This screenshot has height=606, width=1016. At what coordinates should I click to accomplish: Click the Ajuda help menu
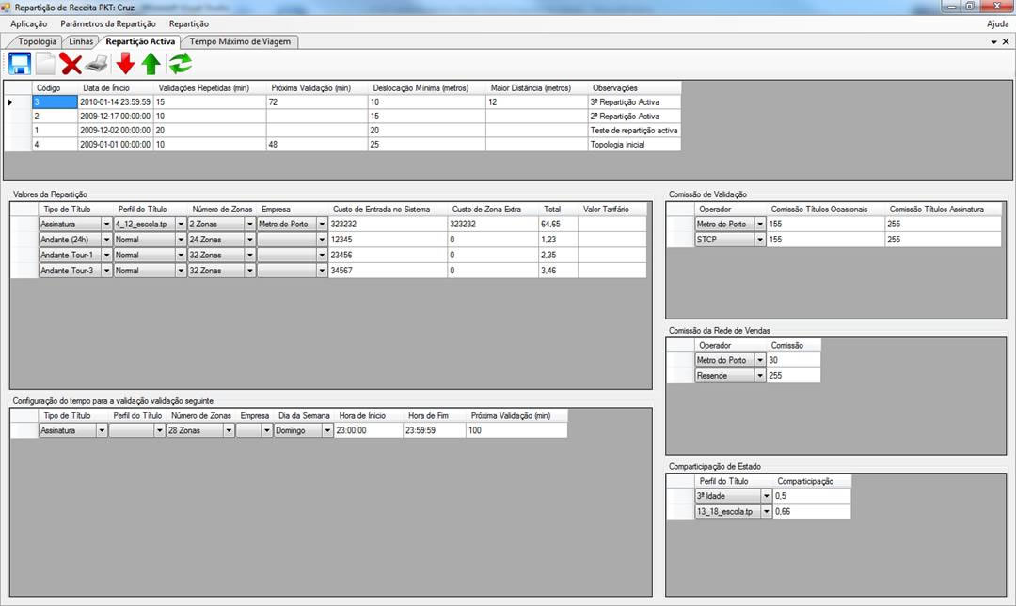click(x=997, y=23)
